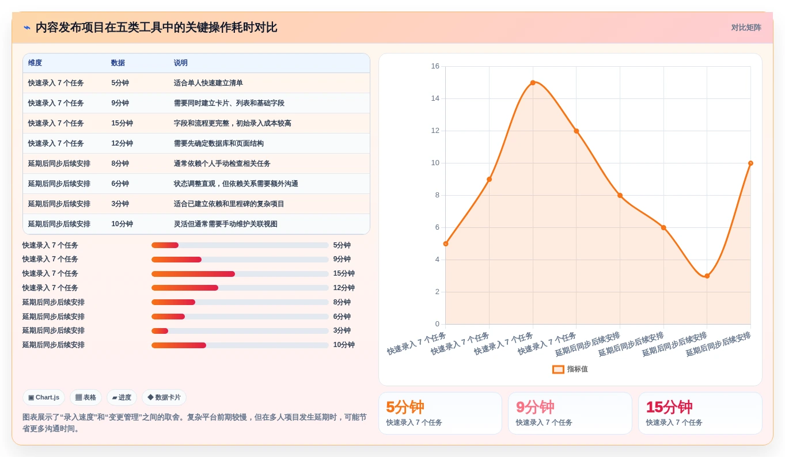
Task: Click the progress bar labeled 5分钟
Action: [x=240, y=245]
